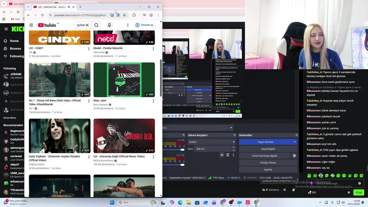The image size is (368, 207).
Task: Click green Chat send button
Action: click(359, 193)
